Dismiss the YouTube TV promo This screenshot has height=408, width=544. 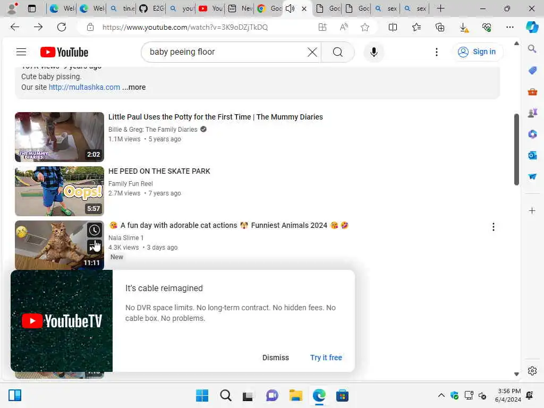[276, 358]
